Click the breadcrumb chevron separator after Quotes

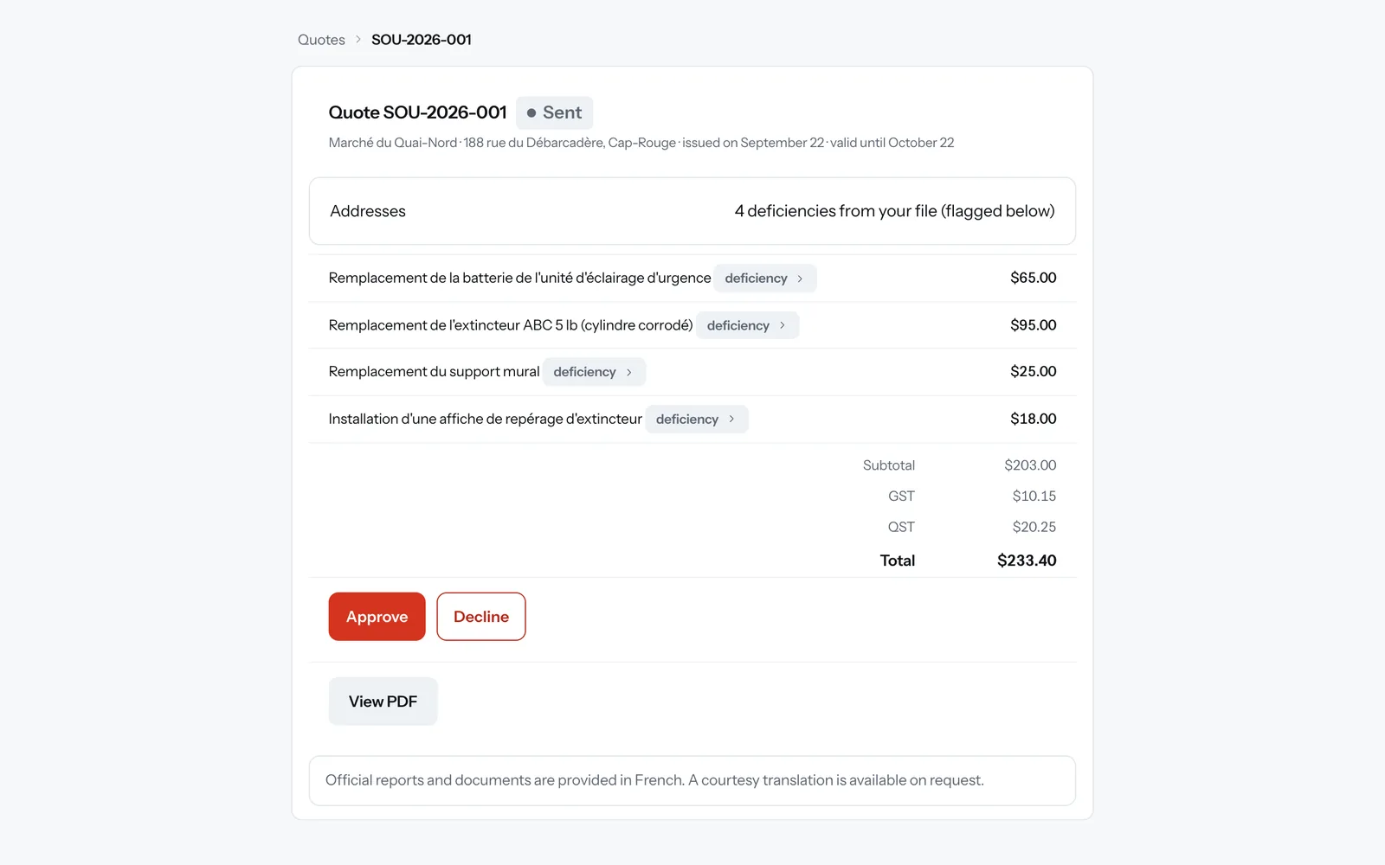pos(358,40)
